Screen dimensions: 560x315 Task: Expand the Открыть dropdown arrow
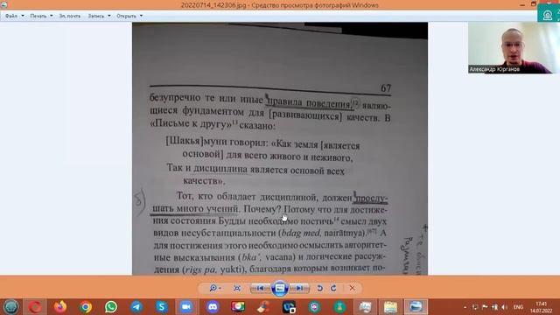141,16
